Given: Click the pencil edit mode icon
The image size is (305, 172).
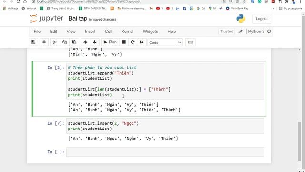Looking at the screenshot, I should point(240,32).
